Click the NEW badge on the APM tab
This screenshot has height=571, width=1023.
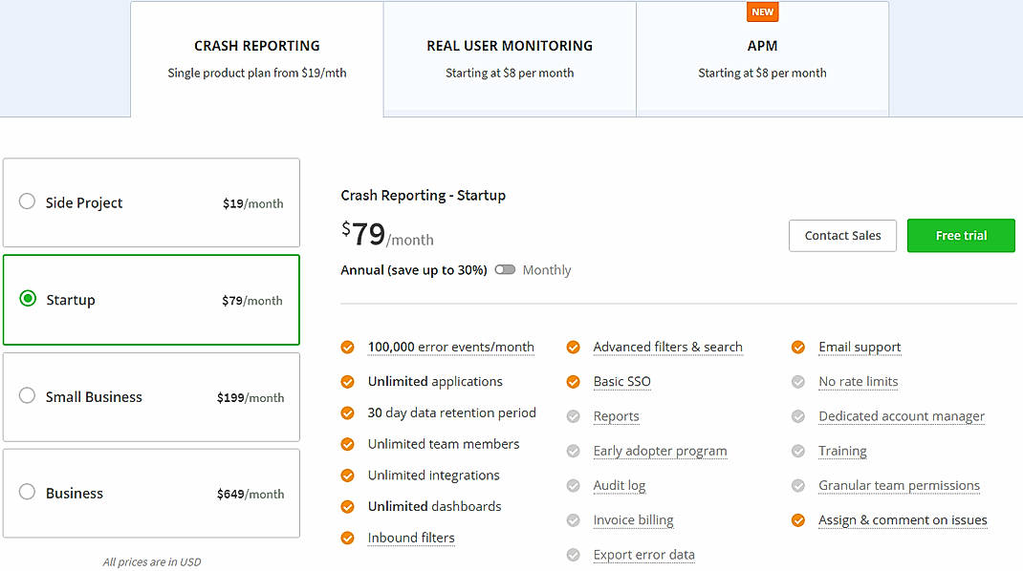pos(762,12)
